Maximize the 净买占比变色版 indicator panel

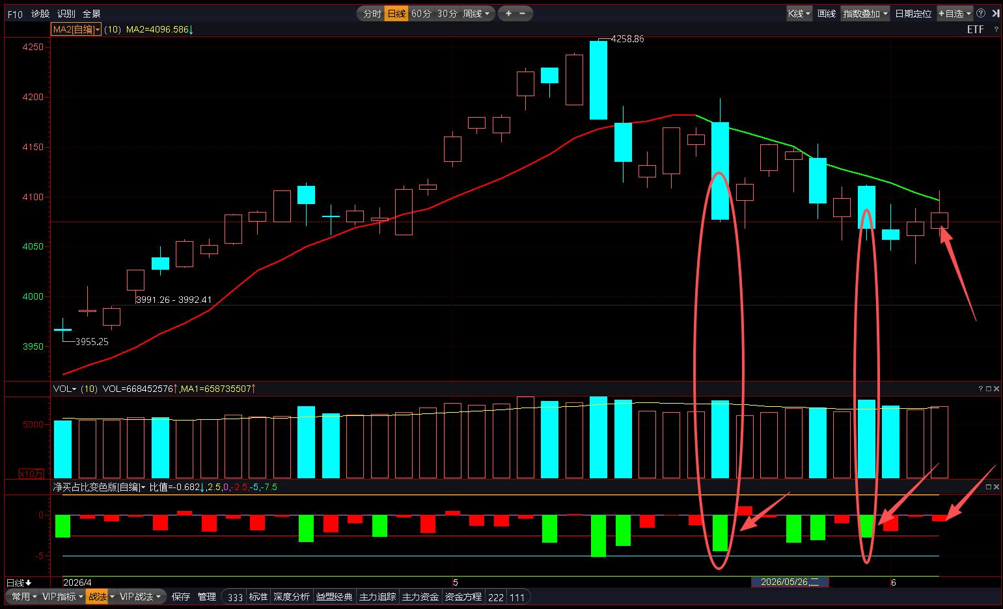[x=989, y=487]
